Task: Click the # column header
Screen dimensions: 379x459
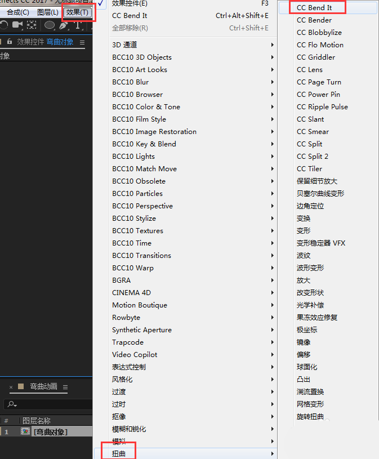Action: click(x=6, y=421)
